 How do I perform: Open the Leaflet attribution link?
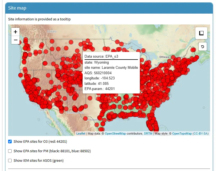(x=80, y=133)
